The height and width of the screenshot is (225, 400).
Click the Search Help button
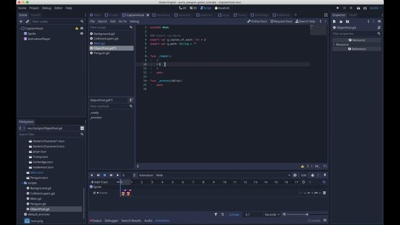point(306,21)
